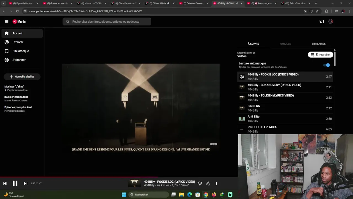Open Explorer in the sidebar
Viewport: 353px width, 199px height.
pos(22,42)
